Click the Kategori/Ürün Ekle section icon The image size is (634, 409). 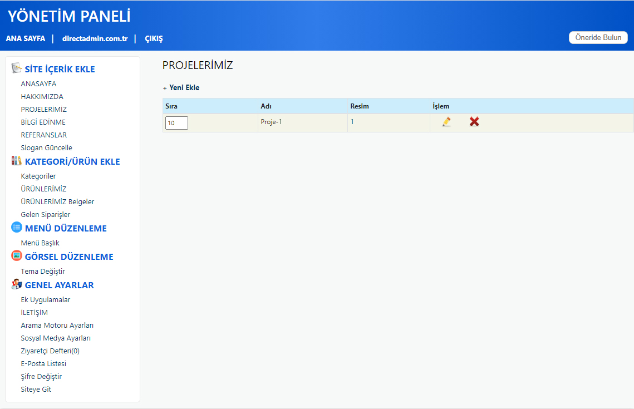pyautogui.click(x=17, y=161)
